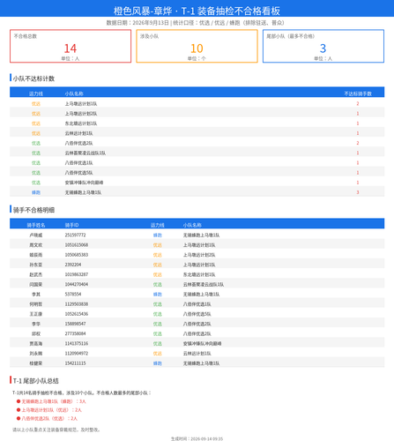Click rider ID 1120904972

(x=77, y=353)
